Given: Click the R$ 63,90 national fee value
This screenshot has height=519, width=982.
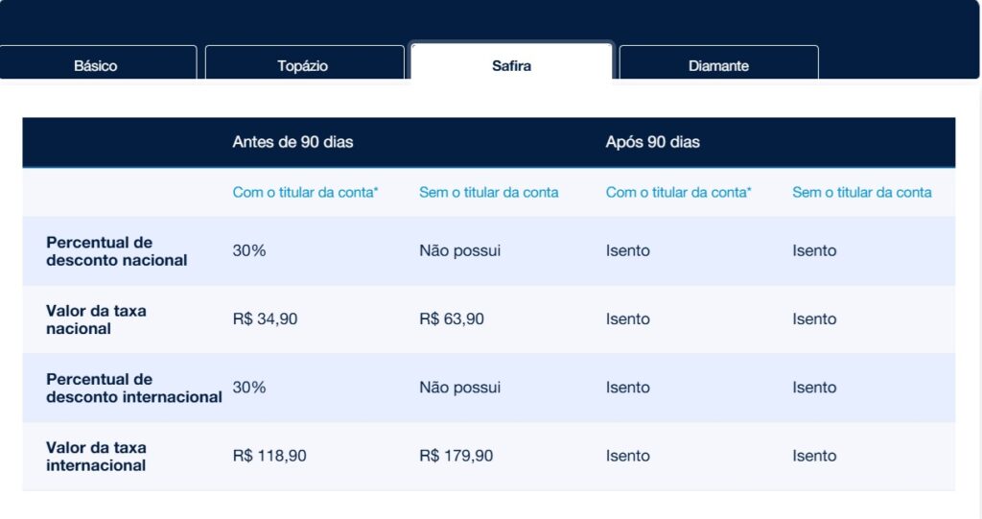Looking at the screenshot, I should 452,319.
